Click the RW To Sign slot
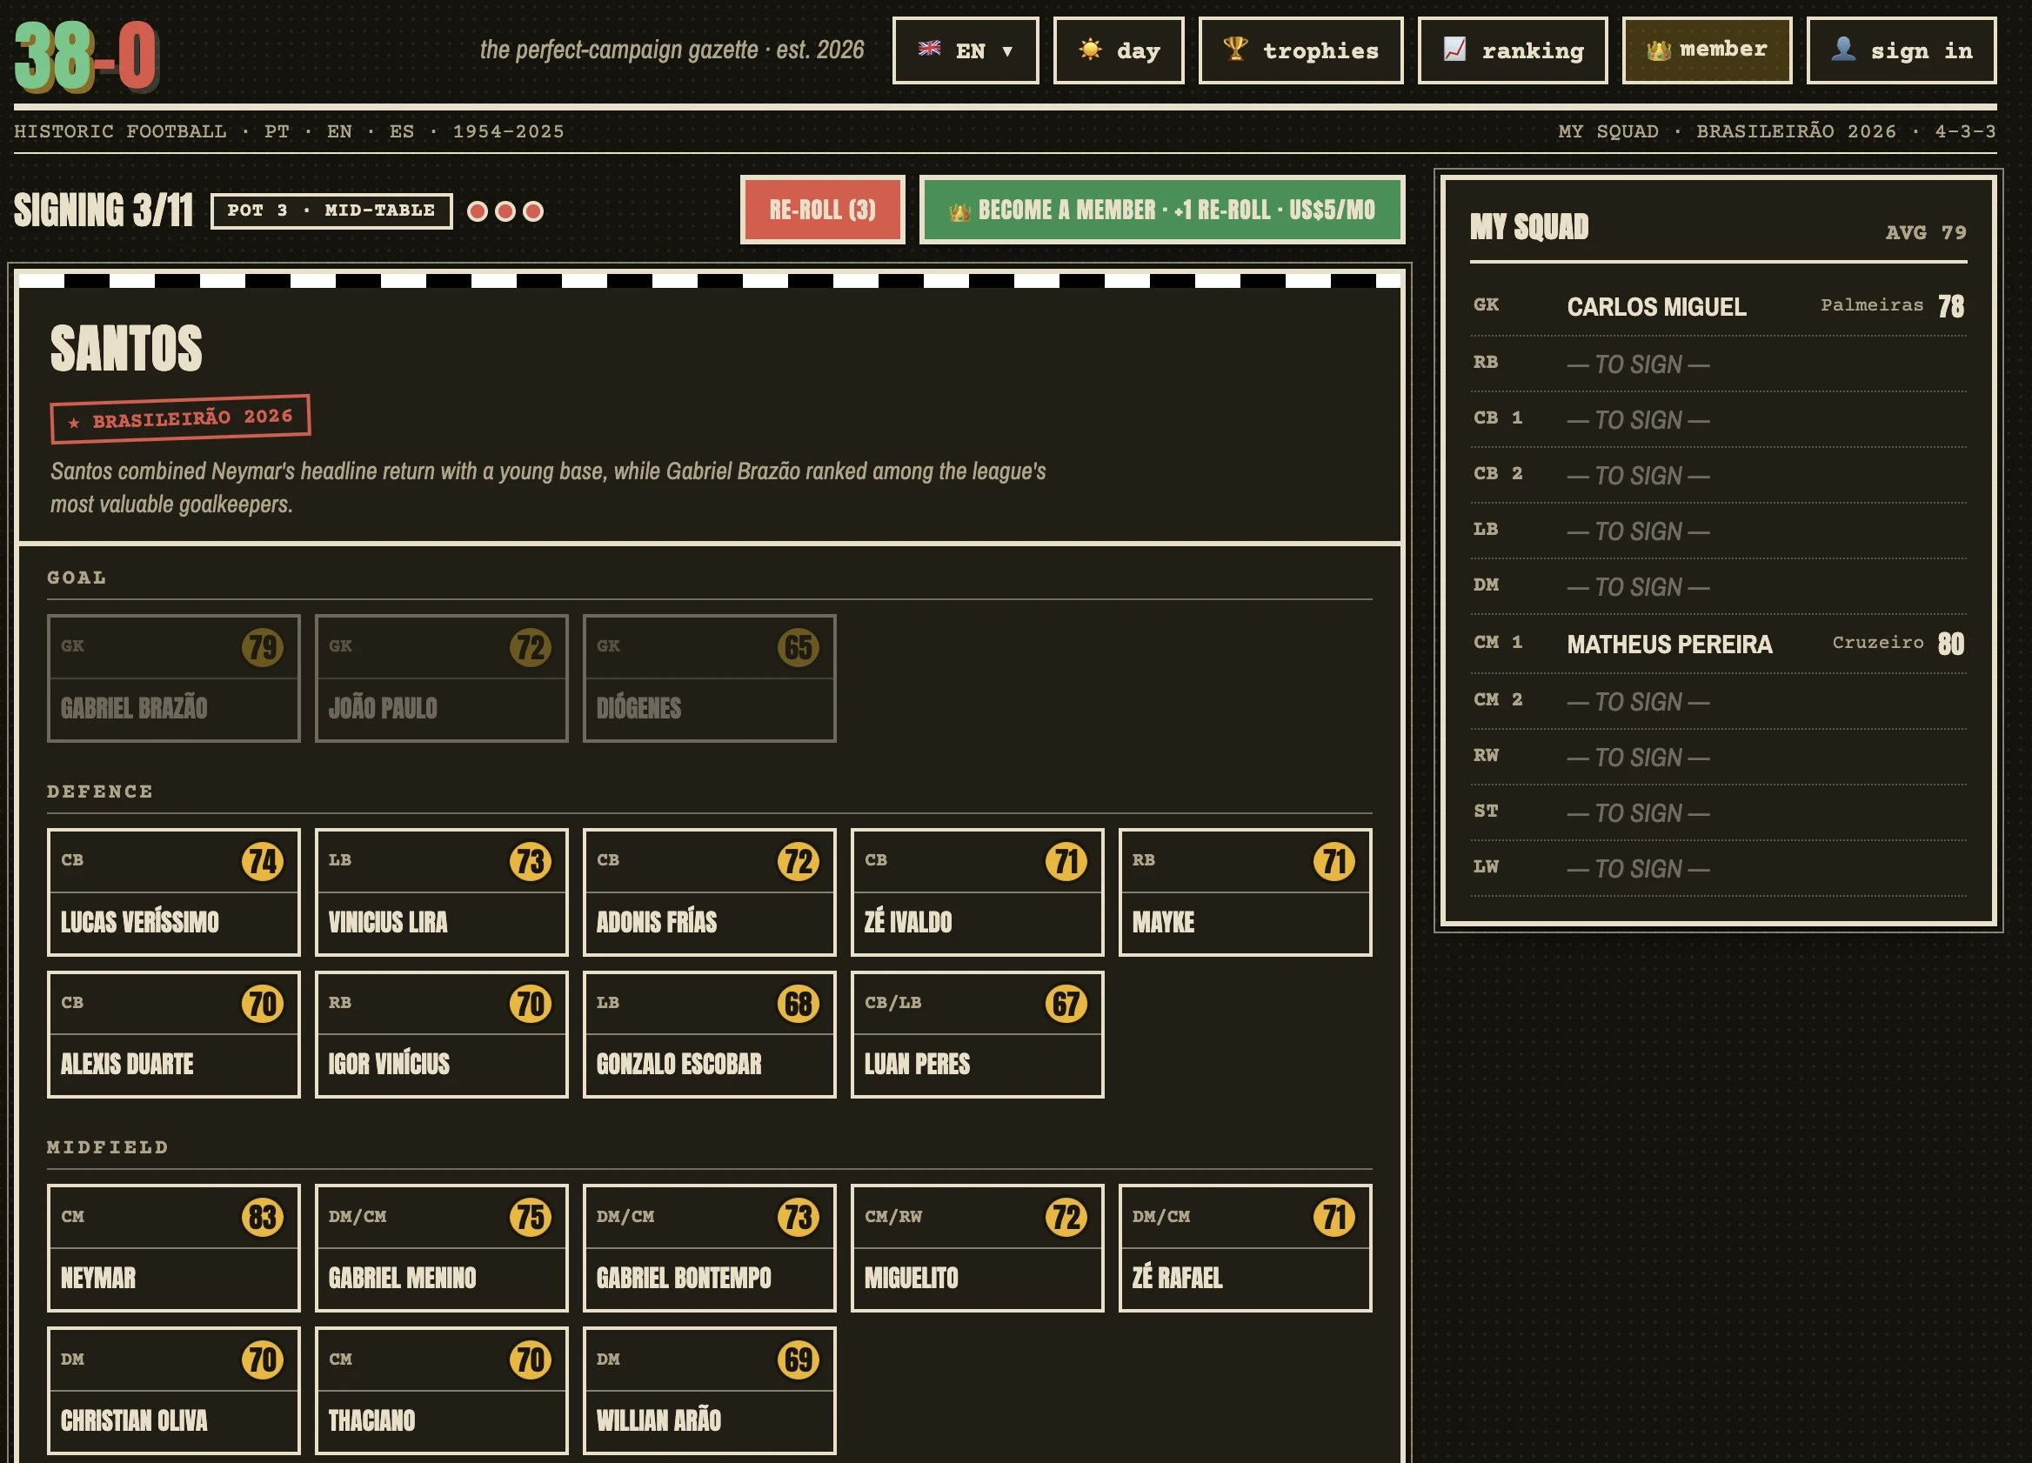The height and width of the screenshot is (1463, 2032). (x=1719, y=757)
